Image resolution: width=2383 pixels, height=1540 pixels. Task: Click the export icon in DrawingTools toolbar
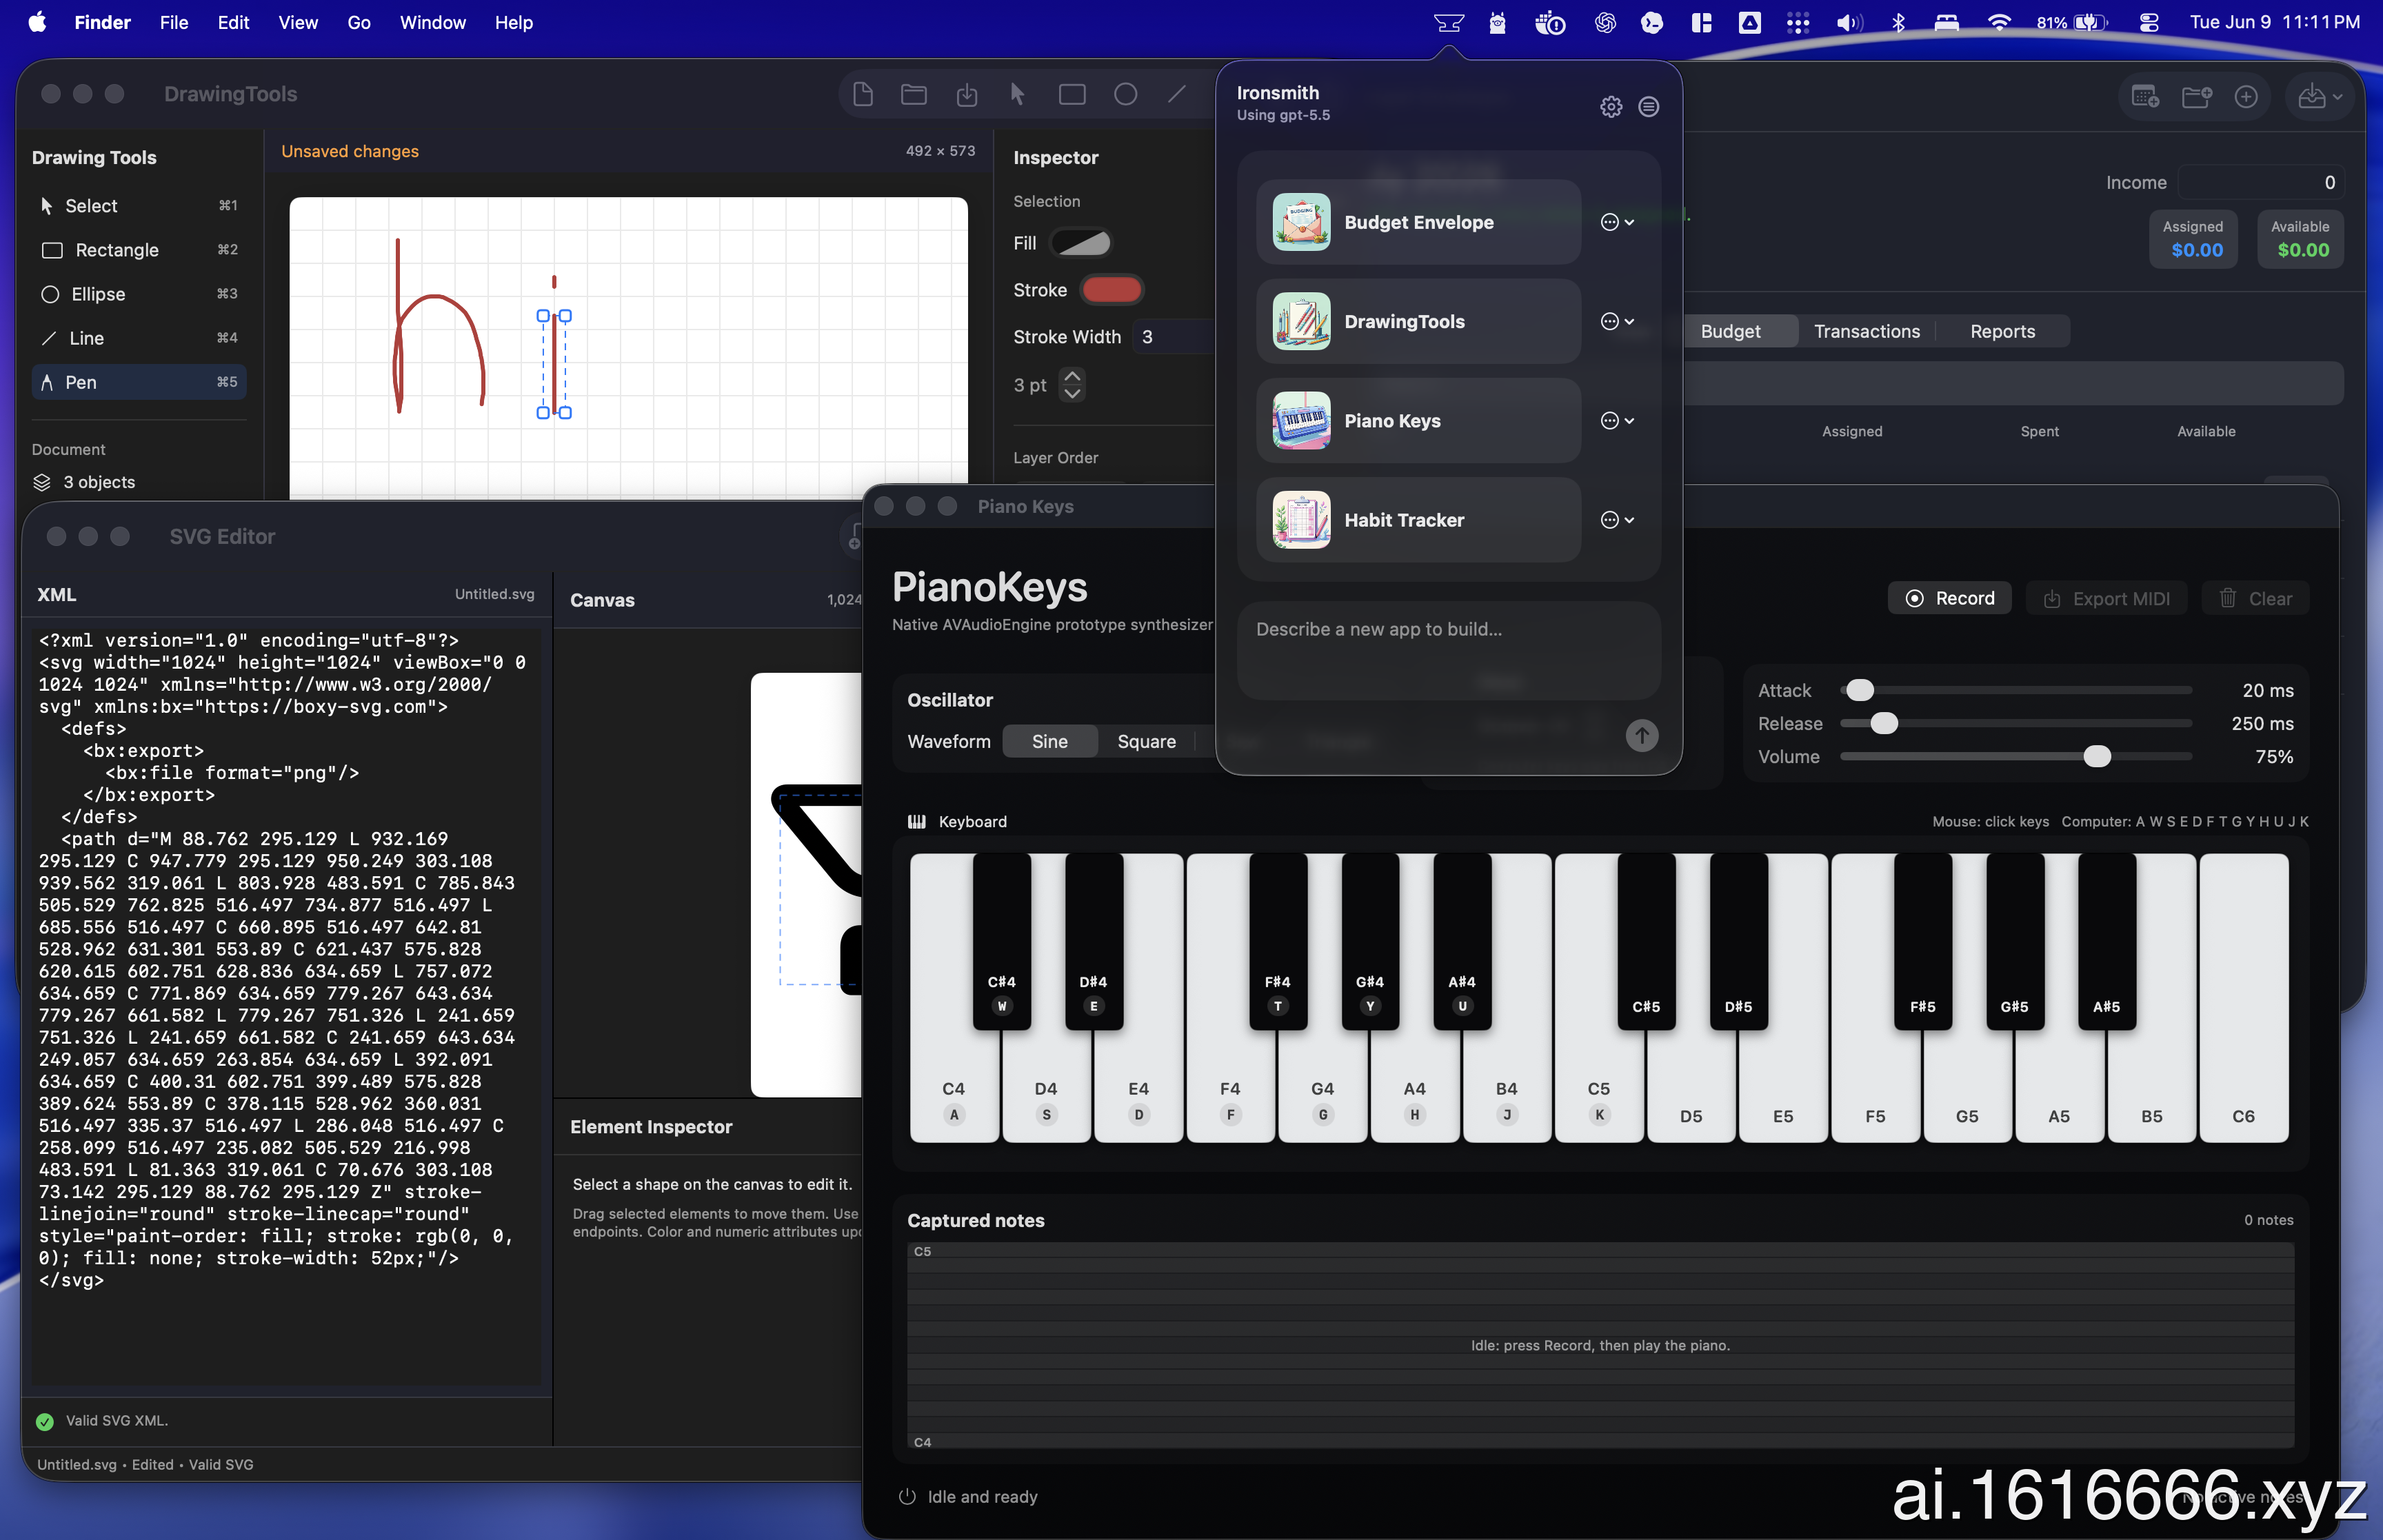966,94
